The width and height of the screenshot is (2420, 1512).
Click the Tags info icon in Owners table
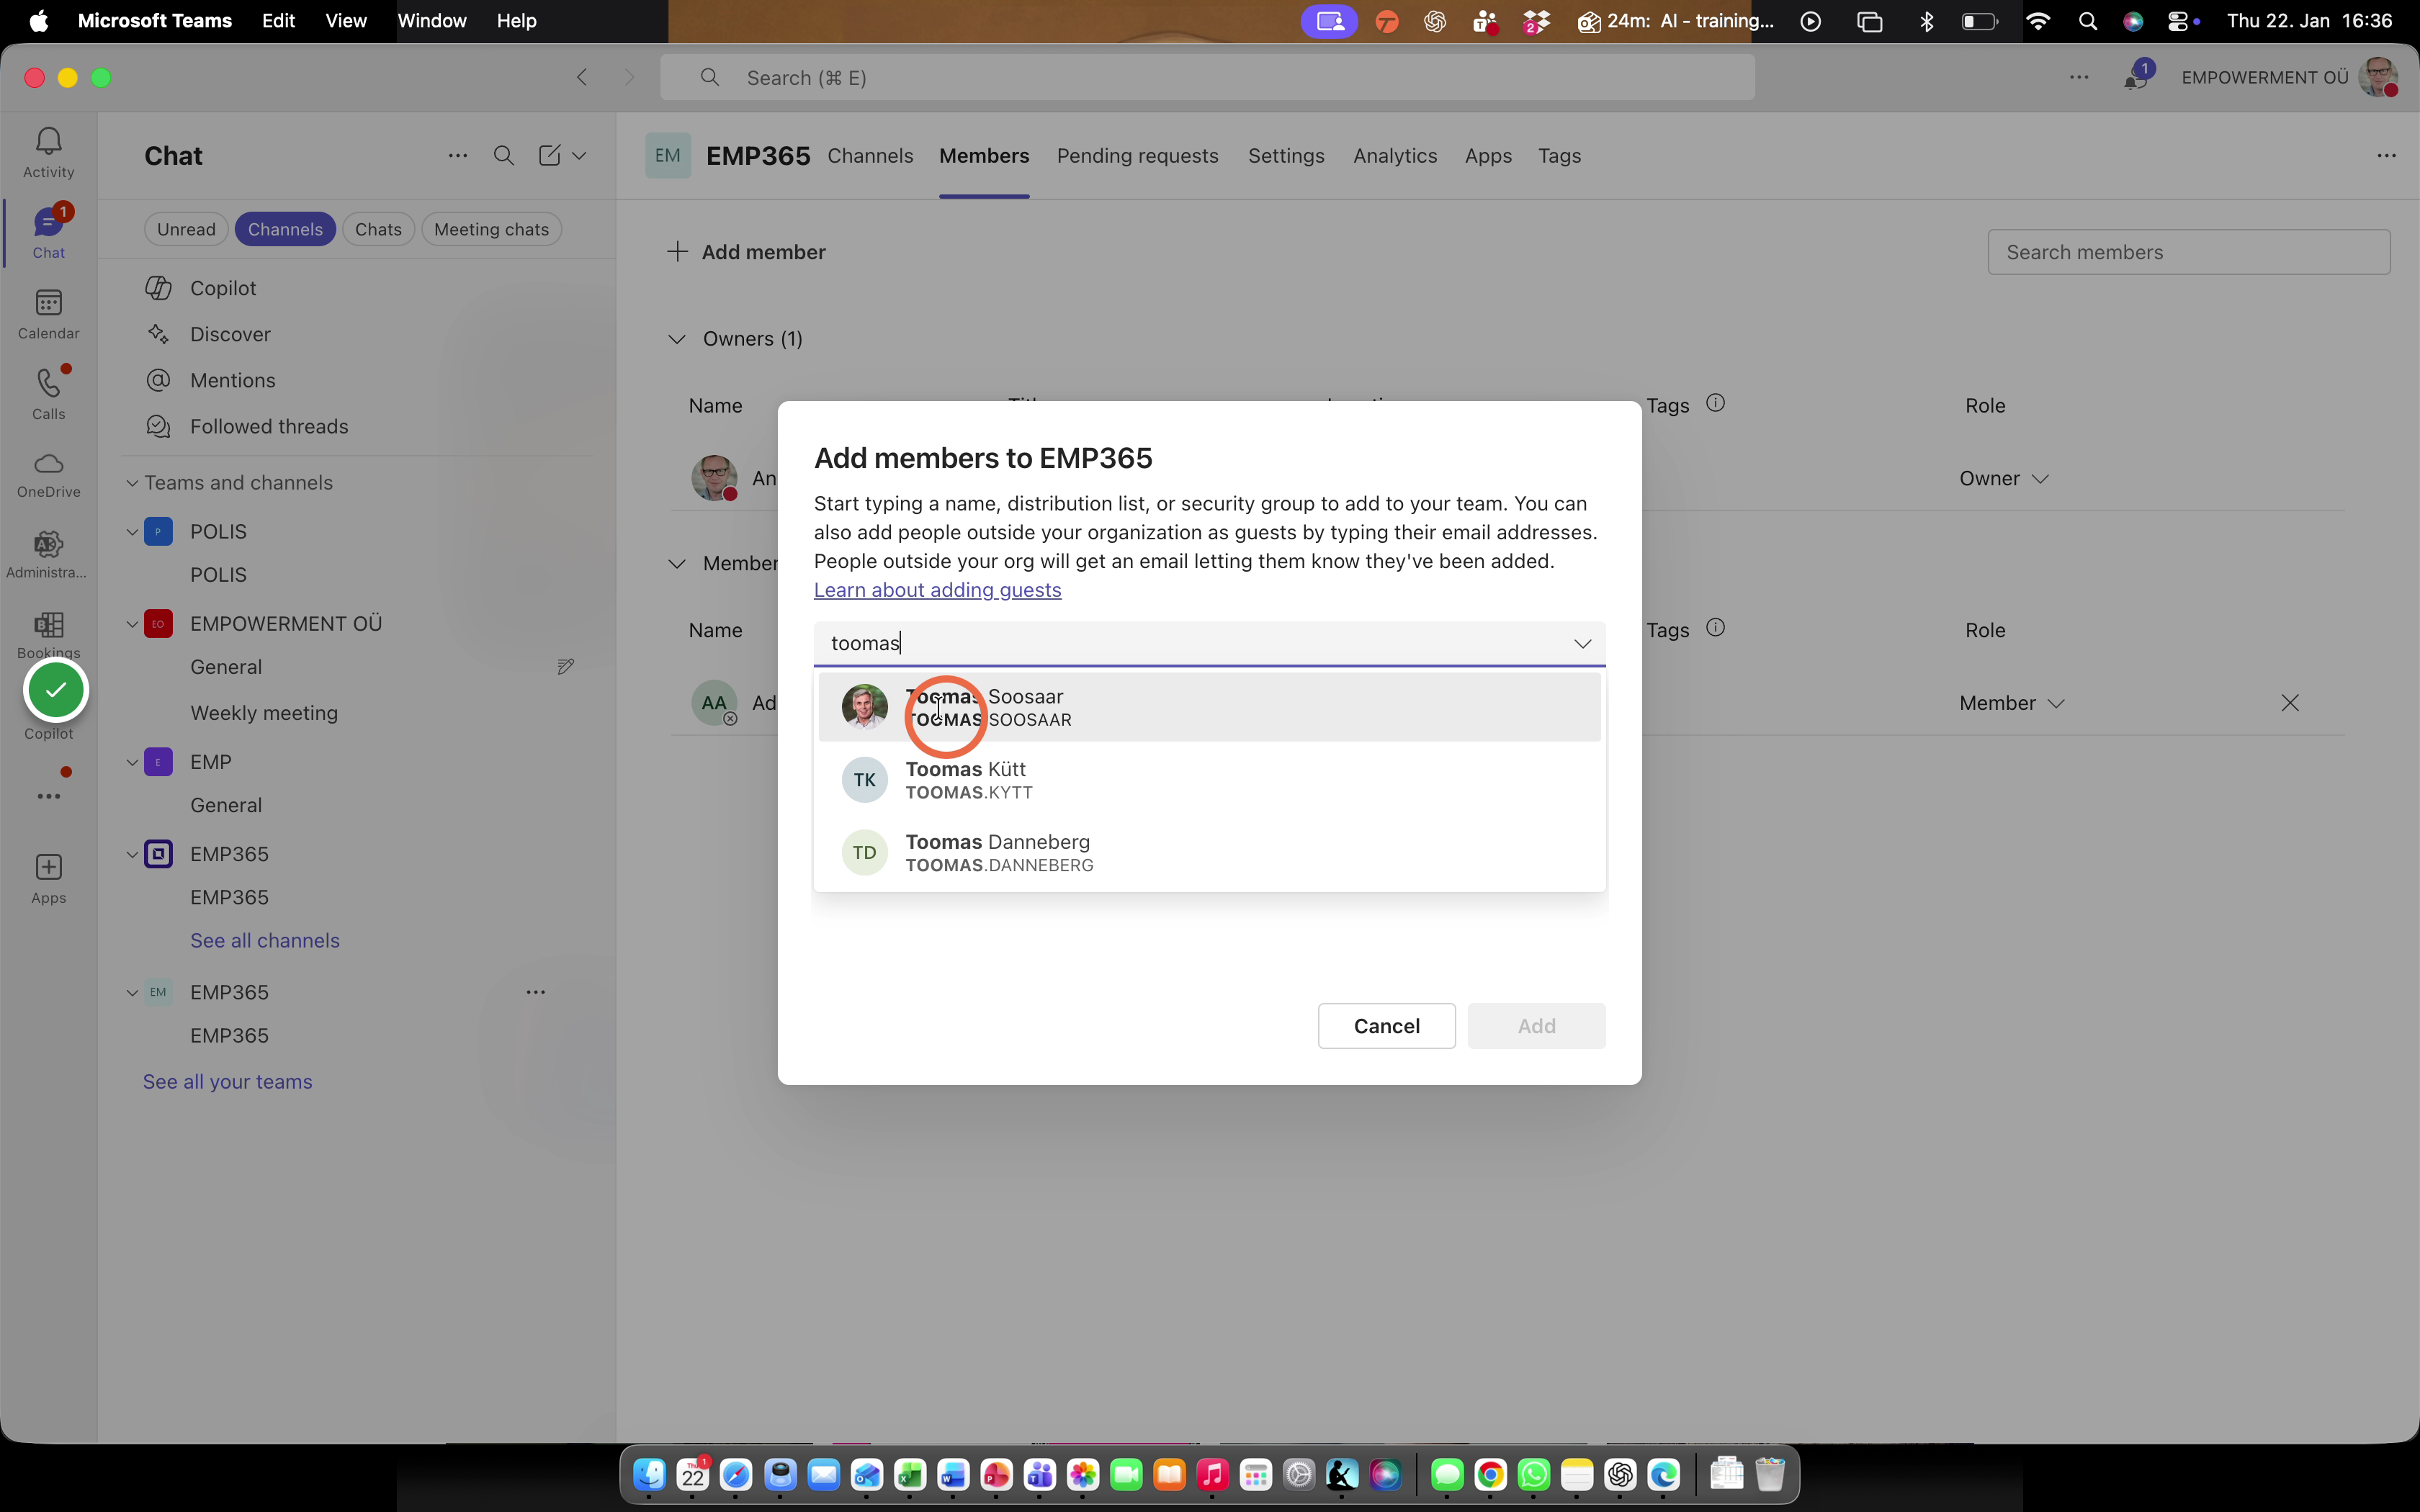1715,403
